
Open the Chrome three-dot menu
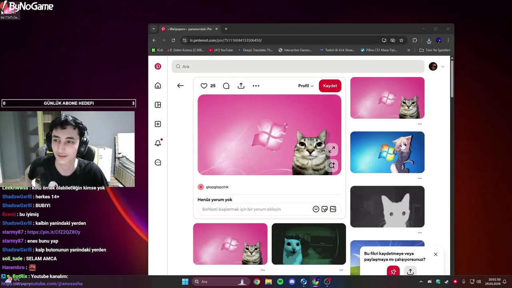[x=448, y=40]
